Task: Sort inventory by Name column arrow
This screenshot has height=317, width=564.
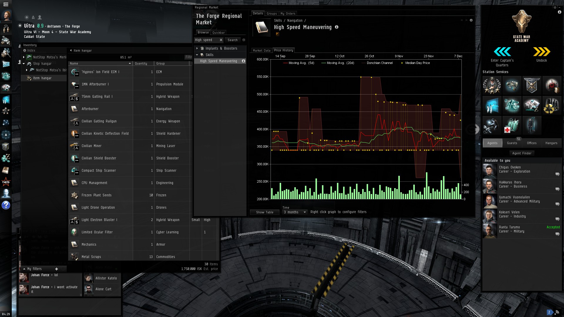Action: [130, 63]
